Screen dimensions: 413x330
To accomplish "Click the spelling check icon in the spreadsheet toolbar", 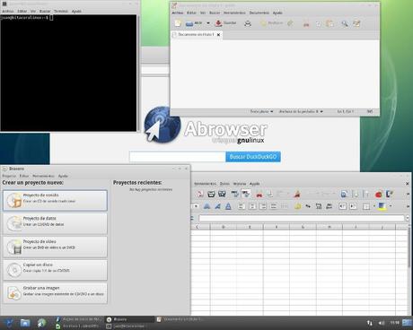I will 235,195.
